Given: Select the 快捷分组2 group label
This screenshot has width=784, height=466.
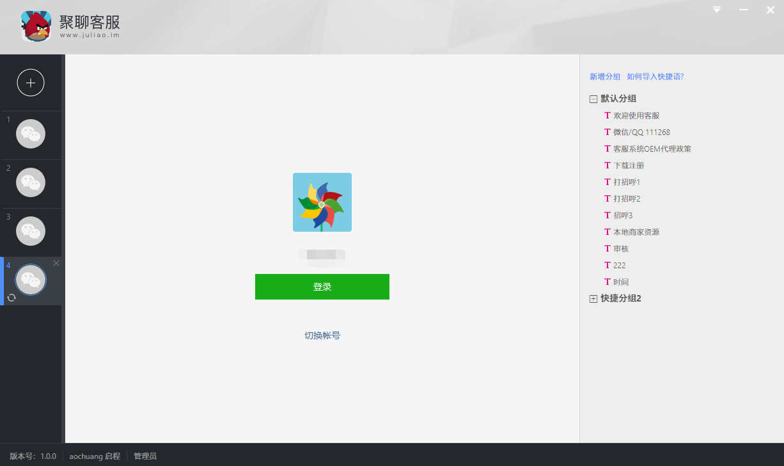Looking at the screenshot, I should tap(621, 298).
